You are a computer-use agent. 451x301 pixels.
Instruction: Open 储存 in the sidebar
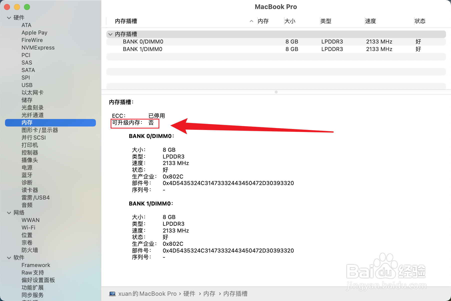click(x=27, y=100)
